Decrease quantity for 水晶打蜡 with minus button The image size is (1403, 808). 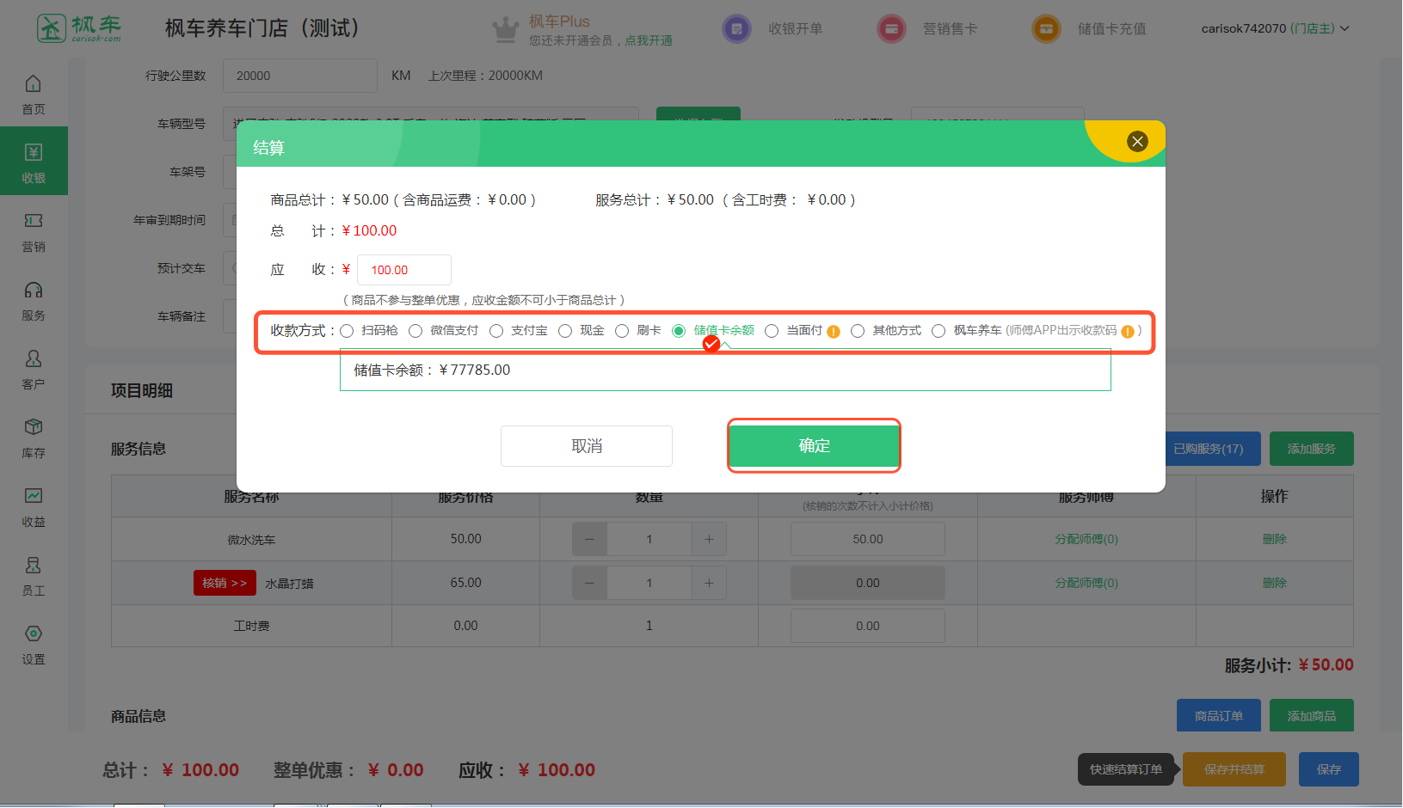coord(589,583)
